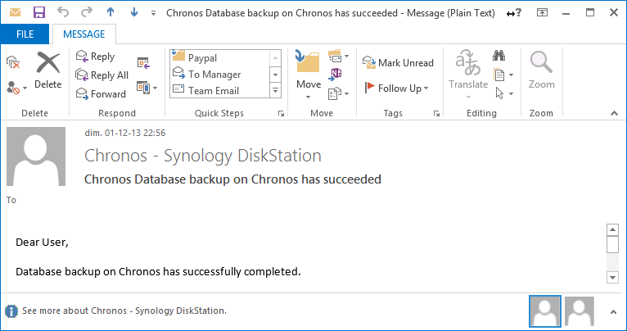Find text with the binoculars icon
Screen dimensions: 627x331
(498, 56)
